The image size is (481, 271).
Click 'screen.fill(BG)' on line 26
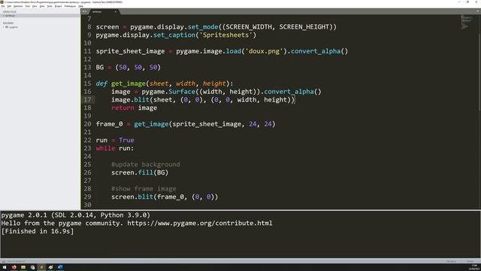(x=140, y=172)
